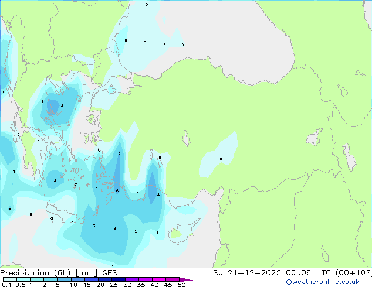Click the '00..06 UTC' time range text
This screenshot has width=372, height=287.
(x=309, y=273)
